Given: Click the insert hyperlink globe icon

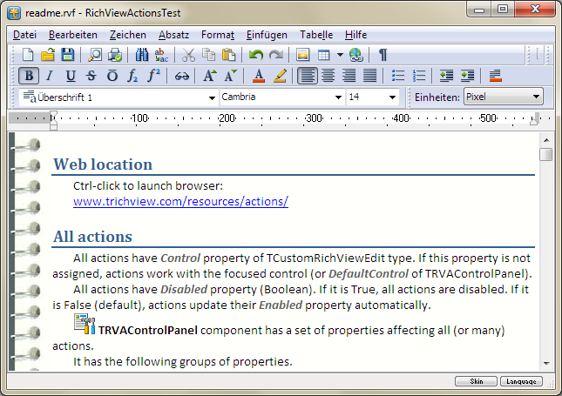Looking at the screenshot, I should 355,55.
